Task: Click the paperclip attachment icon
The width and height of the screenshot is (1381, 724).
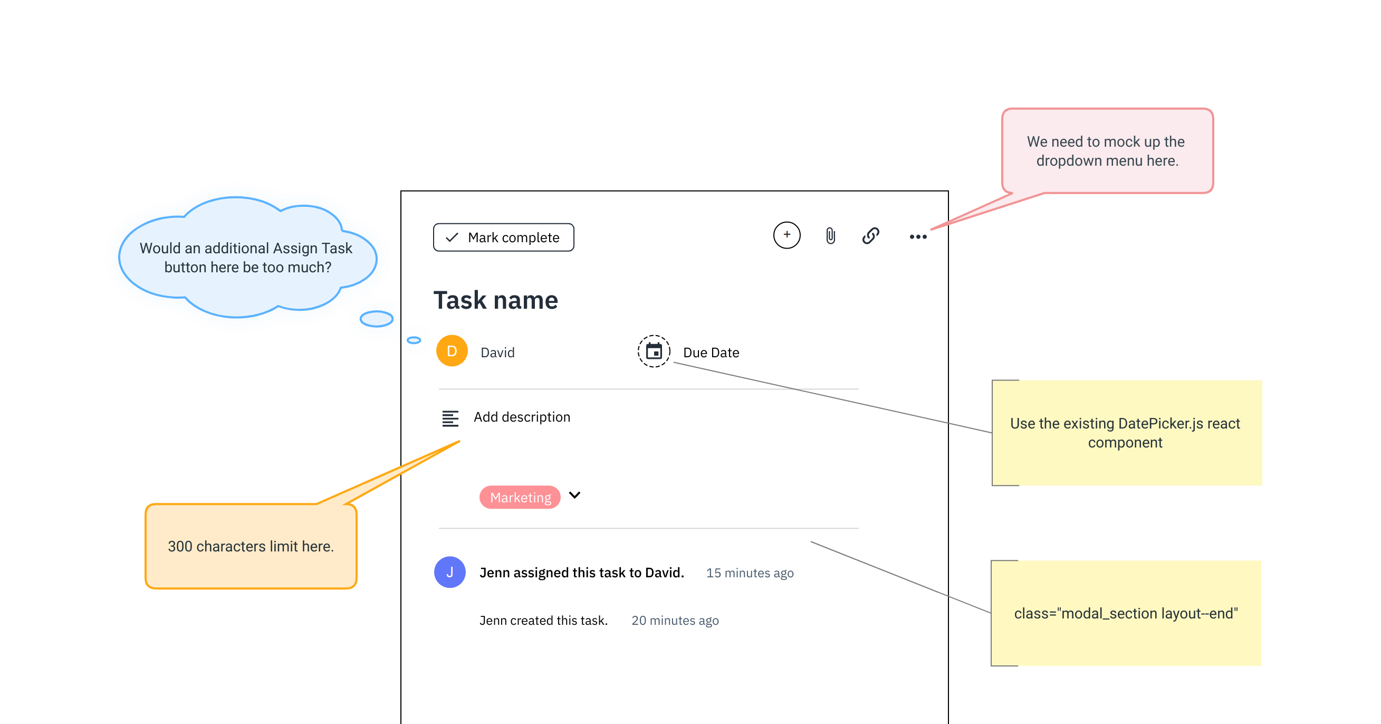Action: coord(830,236)
